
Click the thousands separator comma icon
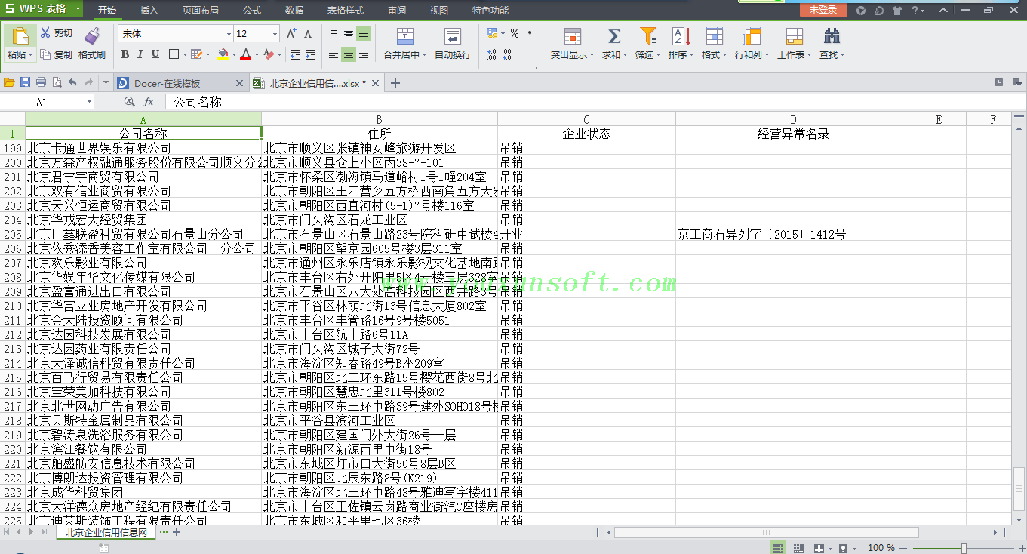(x=530, y=34)
